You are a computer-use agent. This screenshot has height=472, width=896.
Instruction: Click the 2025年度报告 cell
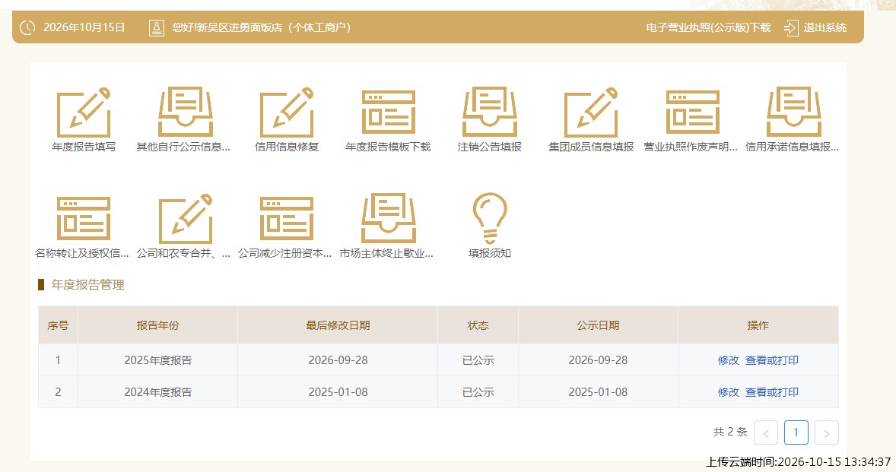pos(157,360)
